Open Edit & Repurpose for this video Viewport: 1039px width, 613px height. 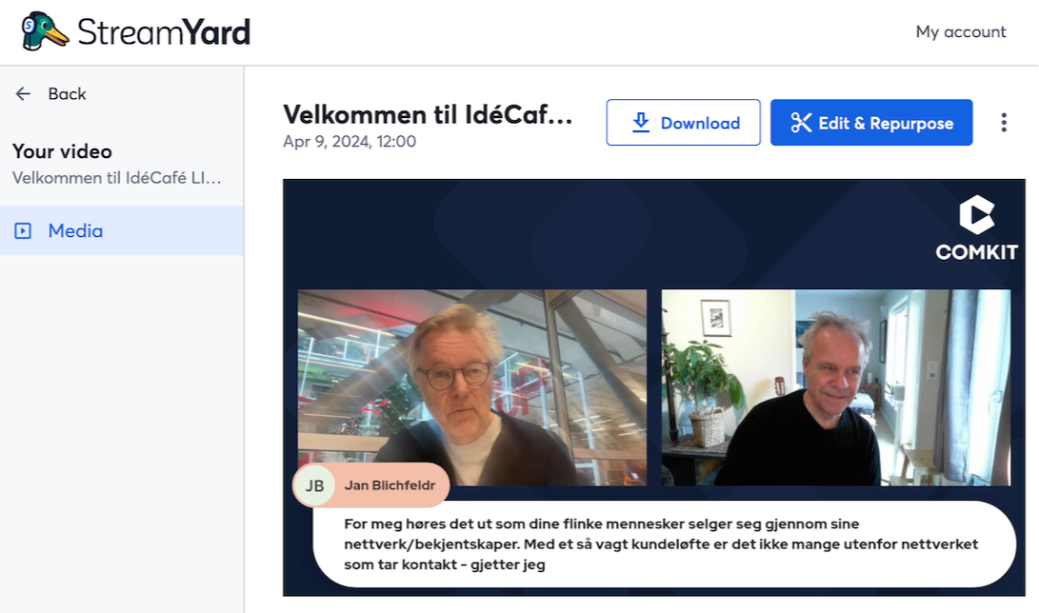tap(871, 123)
